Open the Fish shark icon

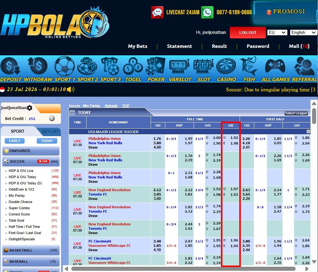(x=249, y=66)
